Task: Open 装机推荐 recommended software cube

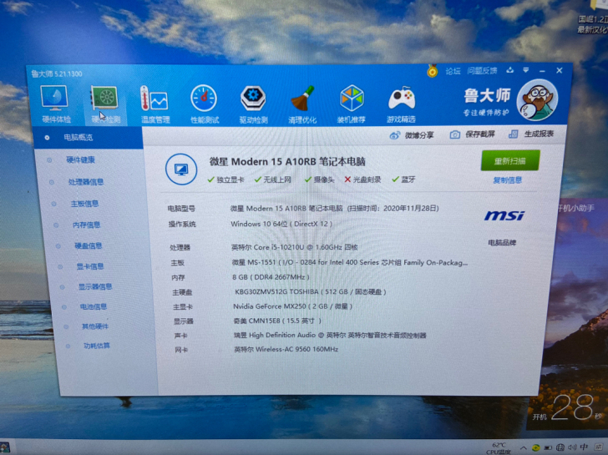Action: point(352,104)
